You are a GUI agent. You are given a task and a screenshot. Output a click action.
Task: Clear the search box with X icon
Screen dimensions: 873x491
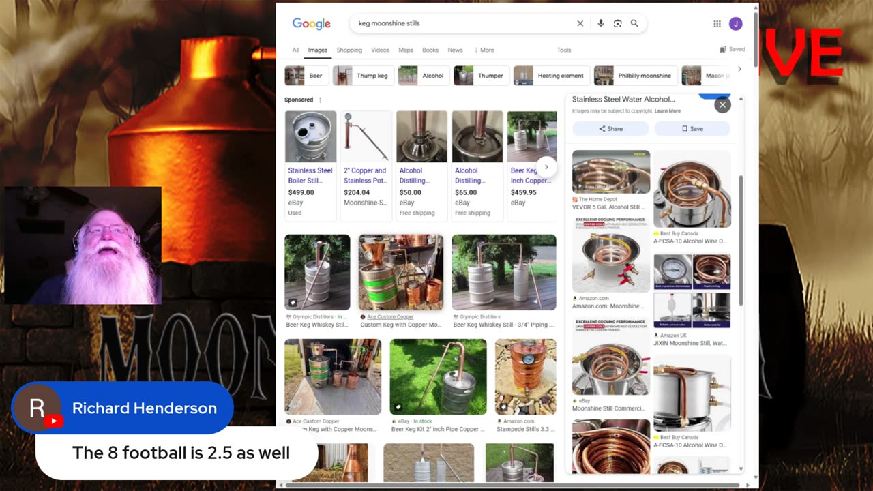coord(580,23)
